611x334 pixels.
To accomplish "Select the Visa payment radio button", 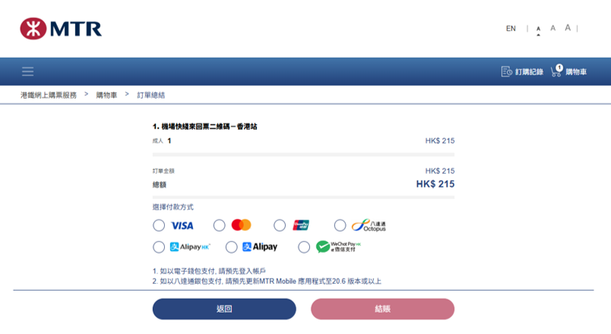I will click(159, 225).
